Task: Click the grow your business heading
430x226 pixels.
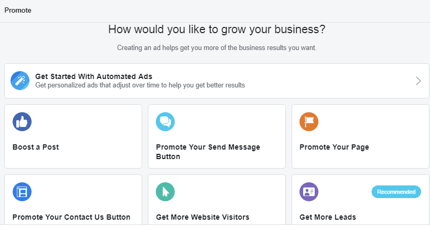Action: (217, 30)
